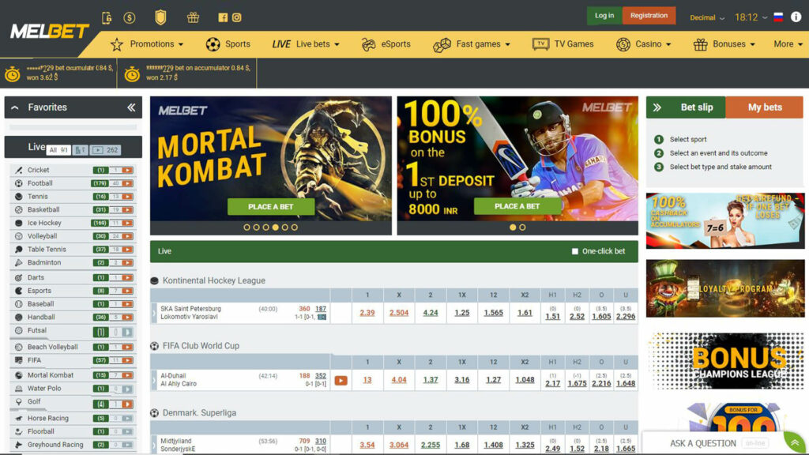Open the mobile app icon in top bar
This screenshot has width=809, height=455.
click(107, 17)
